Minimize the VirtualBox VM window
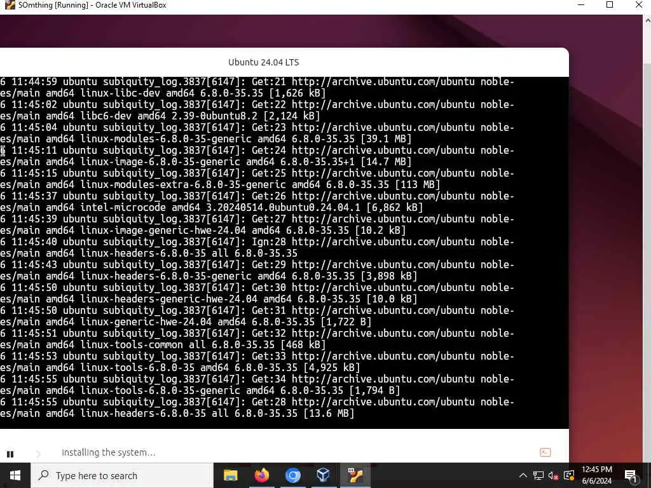Screen dimensions: 651x488 click(x=581, y=5)
